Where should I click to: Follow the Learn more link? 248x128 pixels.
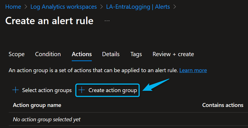pyautogui.click(x=193, y=70)
